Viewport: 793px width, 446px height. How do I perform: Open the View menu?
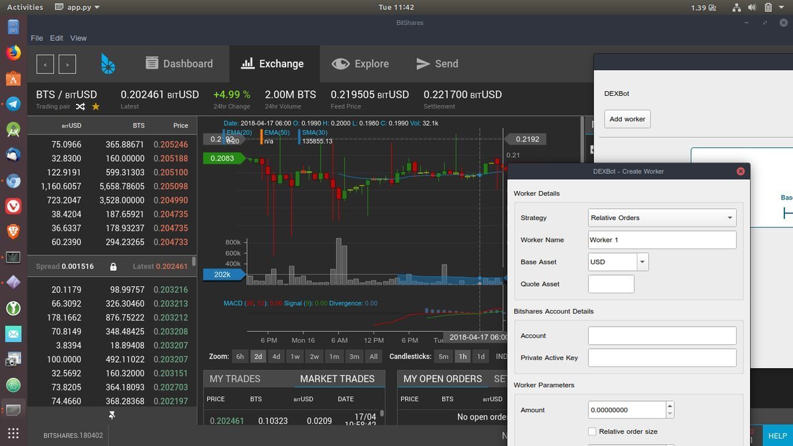[x=78, y=38]
